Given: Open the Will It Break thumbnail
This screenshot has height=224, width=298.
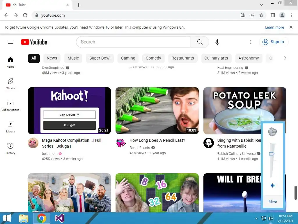Looking at the screenshot, I should 232,193.
